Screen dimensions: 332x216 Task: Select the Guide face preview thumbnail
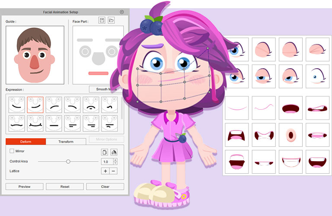35,55
